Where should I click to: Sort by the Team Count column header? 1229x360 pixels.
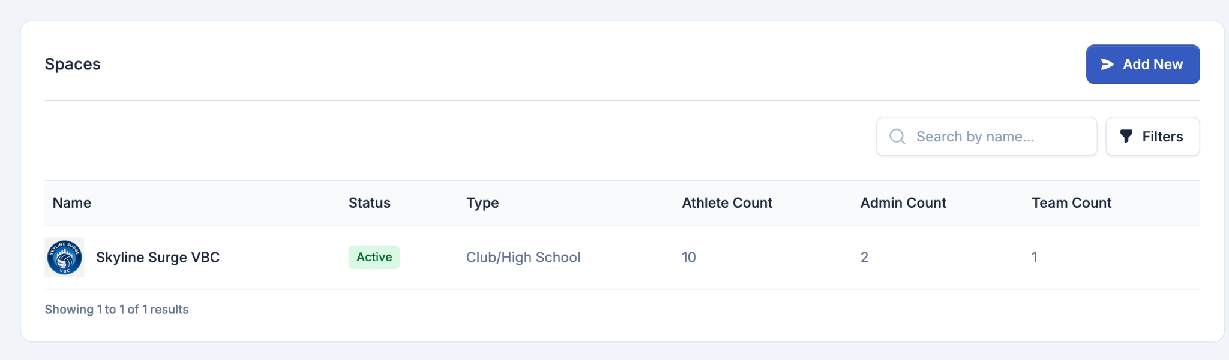[1071, 203]
